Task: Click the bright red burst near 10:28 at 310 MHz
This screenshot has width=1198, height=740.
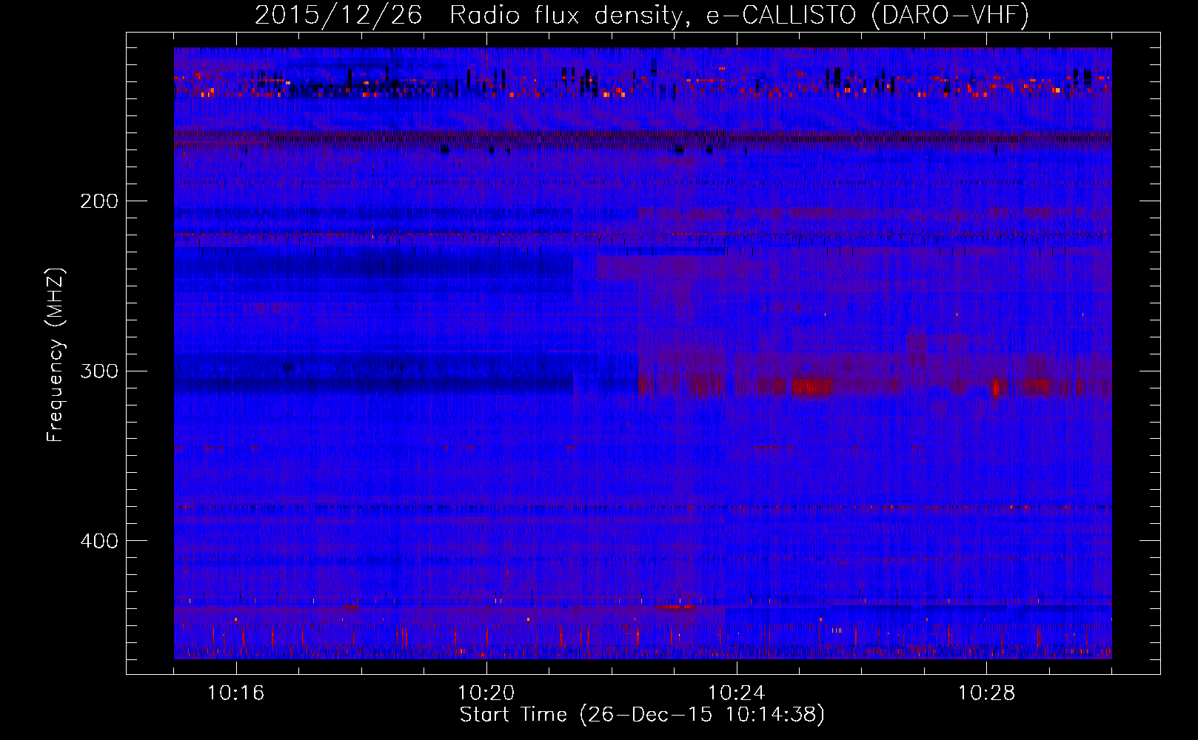Action: (x=996, y=386)
